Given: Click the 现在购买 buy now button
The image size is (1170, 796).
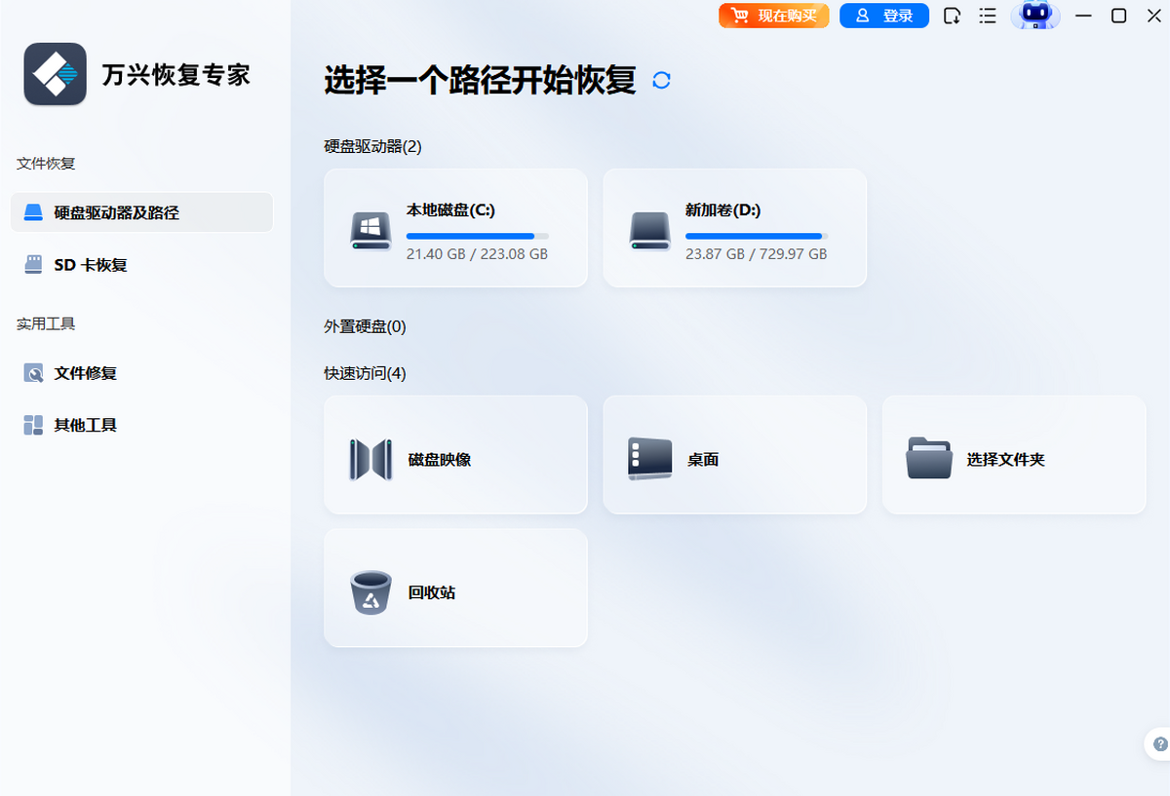Looking at the screenshot, I should click(774, 16).
